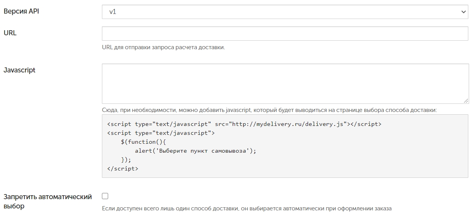
Task: Click inside the Javascript textarea
Action: (x=285, y=84)
